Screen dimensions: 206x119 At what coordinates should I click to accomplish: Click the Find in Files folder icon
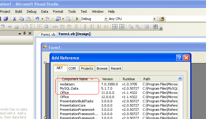[x=162, y=19]
